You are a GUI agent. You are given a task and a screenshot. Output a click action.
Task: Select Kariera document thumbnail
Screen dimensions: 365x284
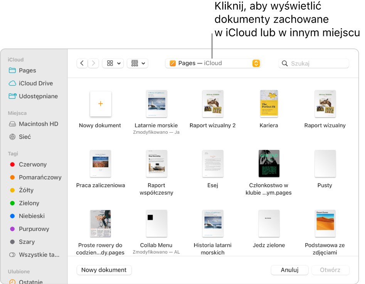269,104
